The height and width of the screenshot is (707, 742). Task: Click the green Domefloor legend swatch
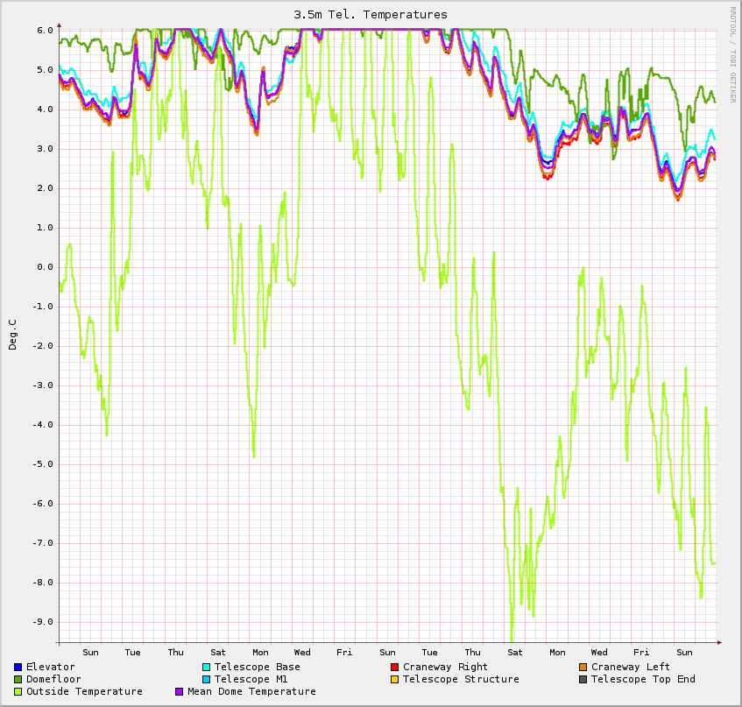pos(18,679)
